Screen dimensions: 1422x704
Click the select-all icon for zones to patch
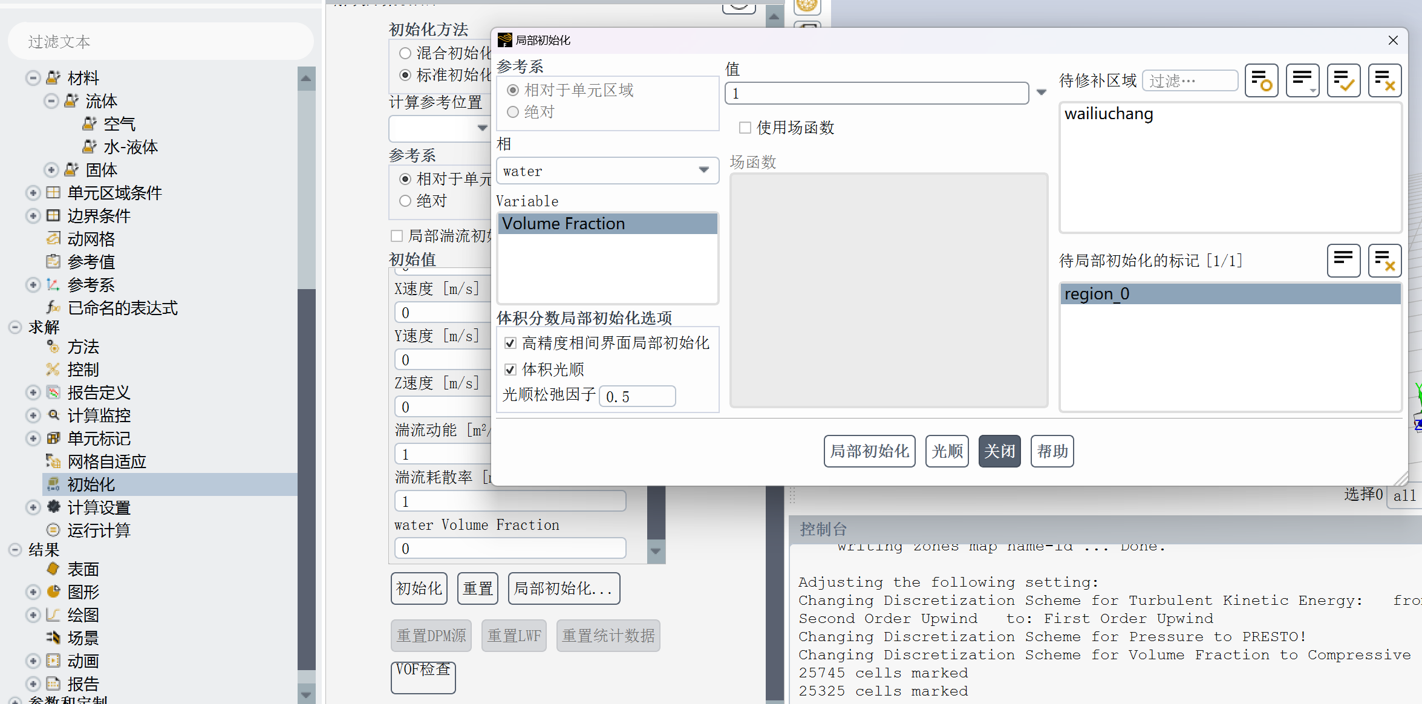pos(1302,80)
